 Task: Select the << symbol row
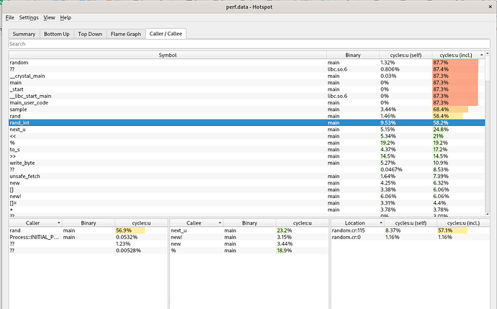[247, 136]
